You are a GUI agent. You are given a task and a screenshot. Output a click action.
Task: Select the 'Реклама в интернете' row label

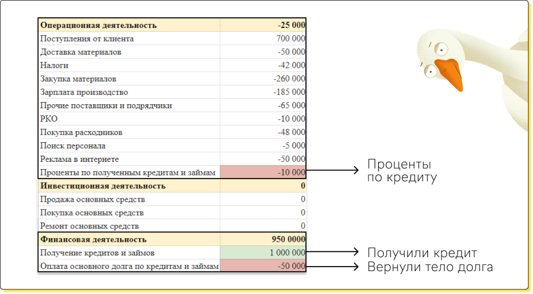point(80,160)
